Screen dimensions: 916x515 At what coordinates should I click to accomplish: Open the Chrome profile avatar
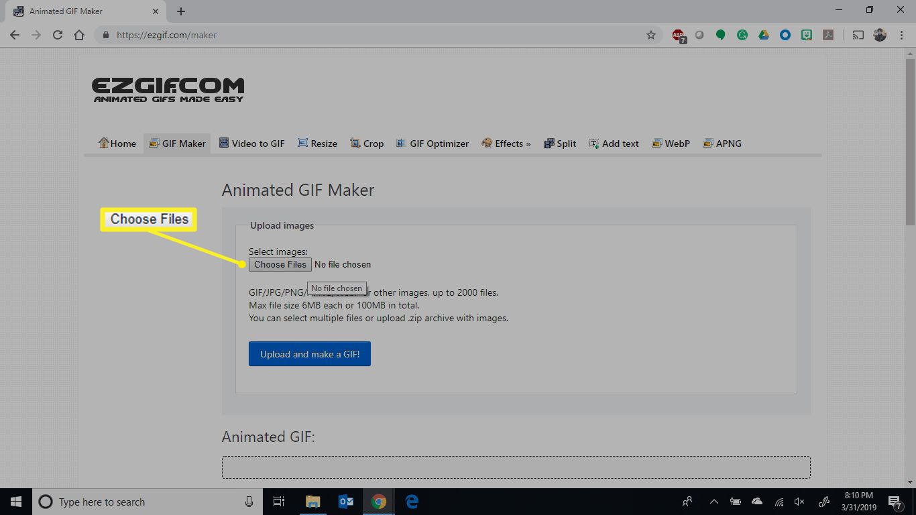pyautogui.click(x=880, y=35)
